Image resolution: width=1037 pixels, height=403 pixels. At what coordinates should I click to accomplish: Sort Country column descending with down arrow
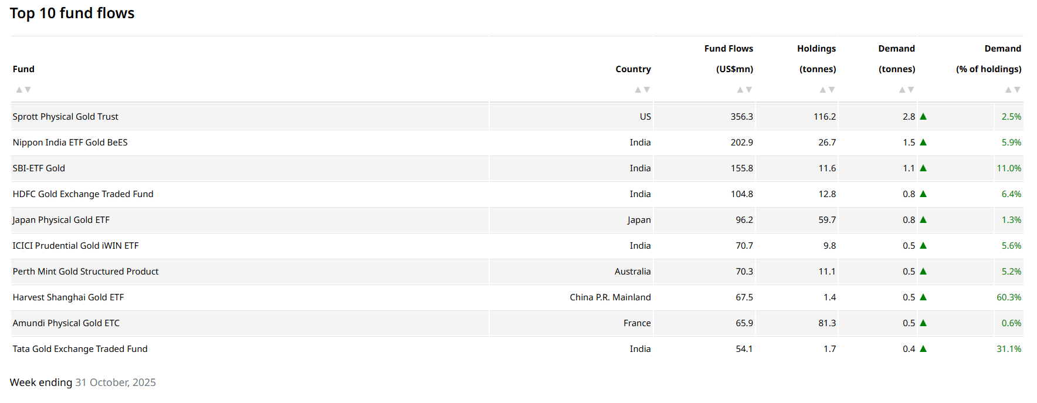pyautogui.click(x=647, y=90)
